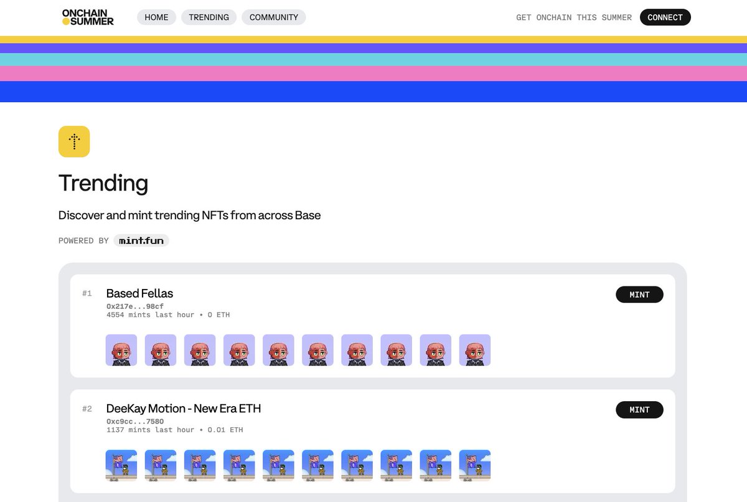Screen dimensions: 747x502
Task: Click the Onchain Summer logo
Action: (88, 17)
